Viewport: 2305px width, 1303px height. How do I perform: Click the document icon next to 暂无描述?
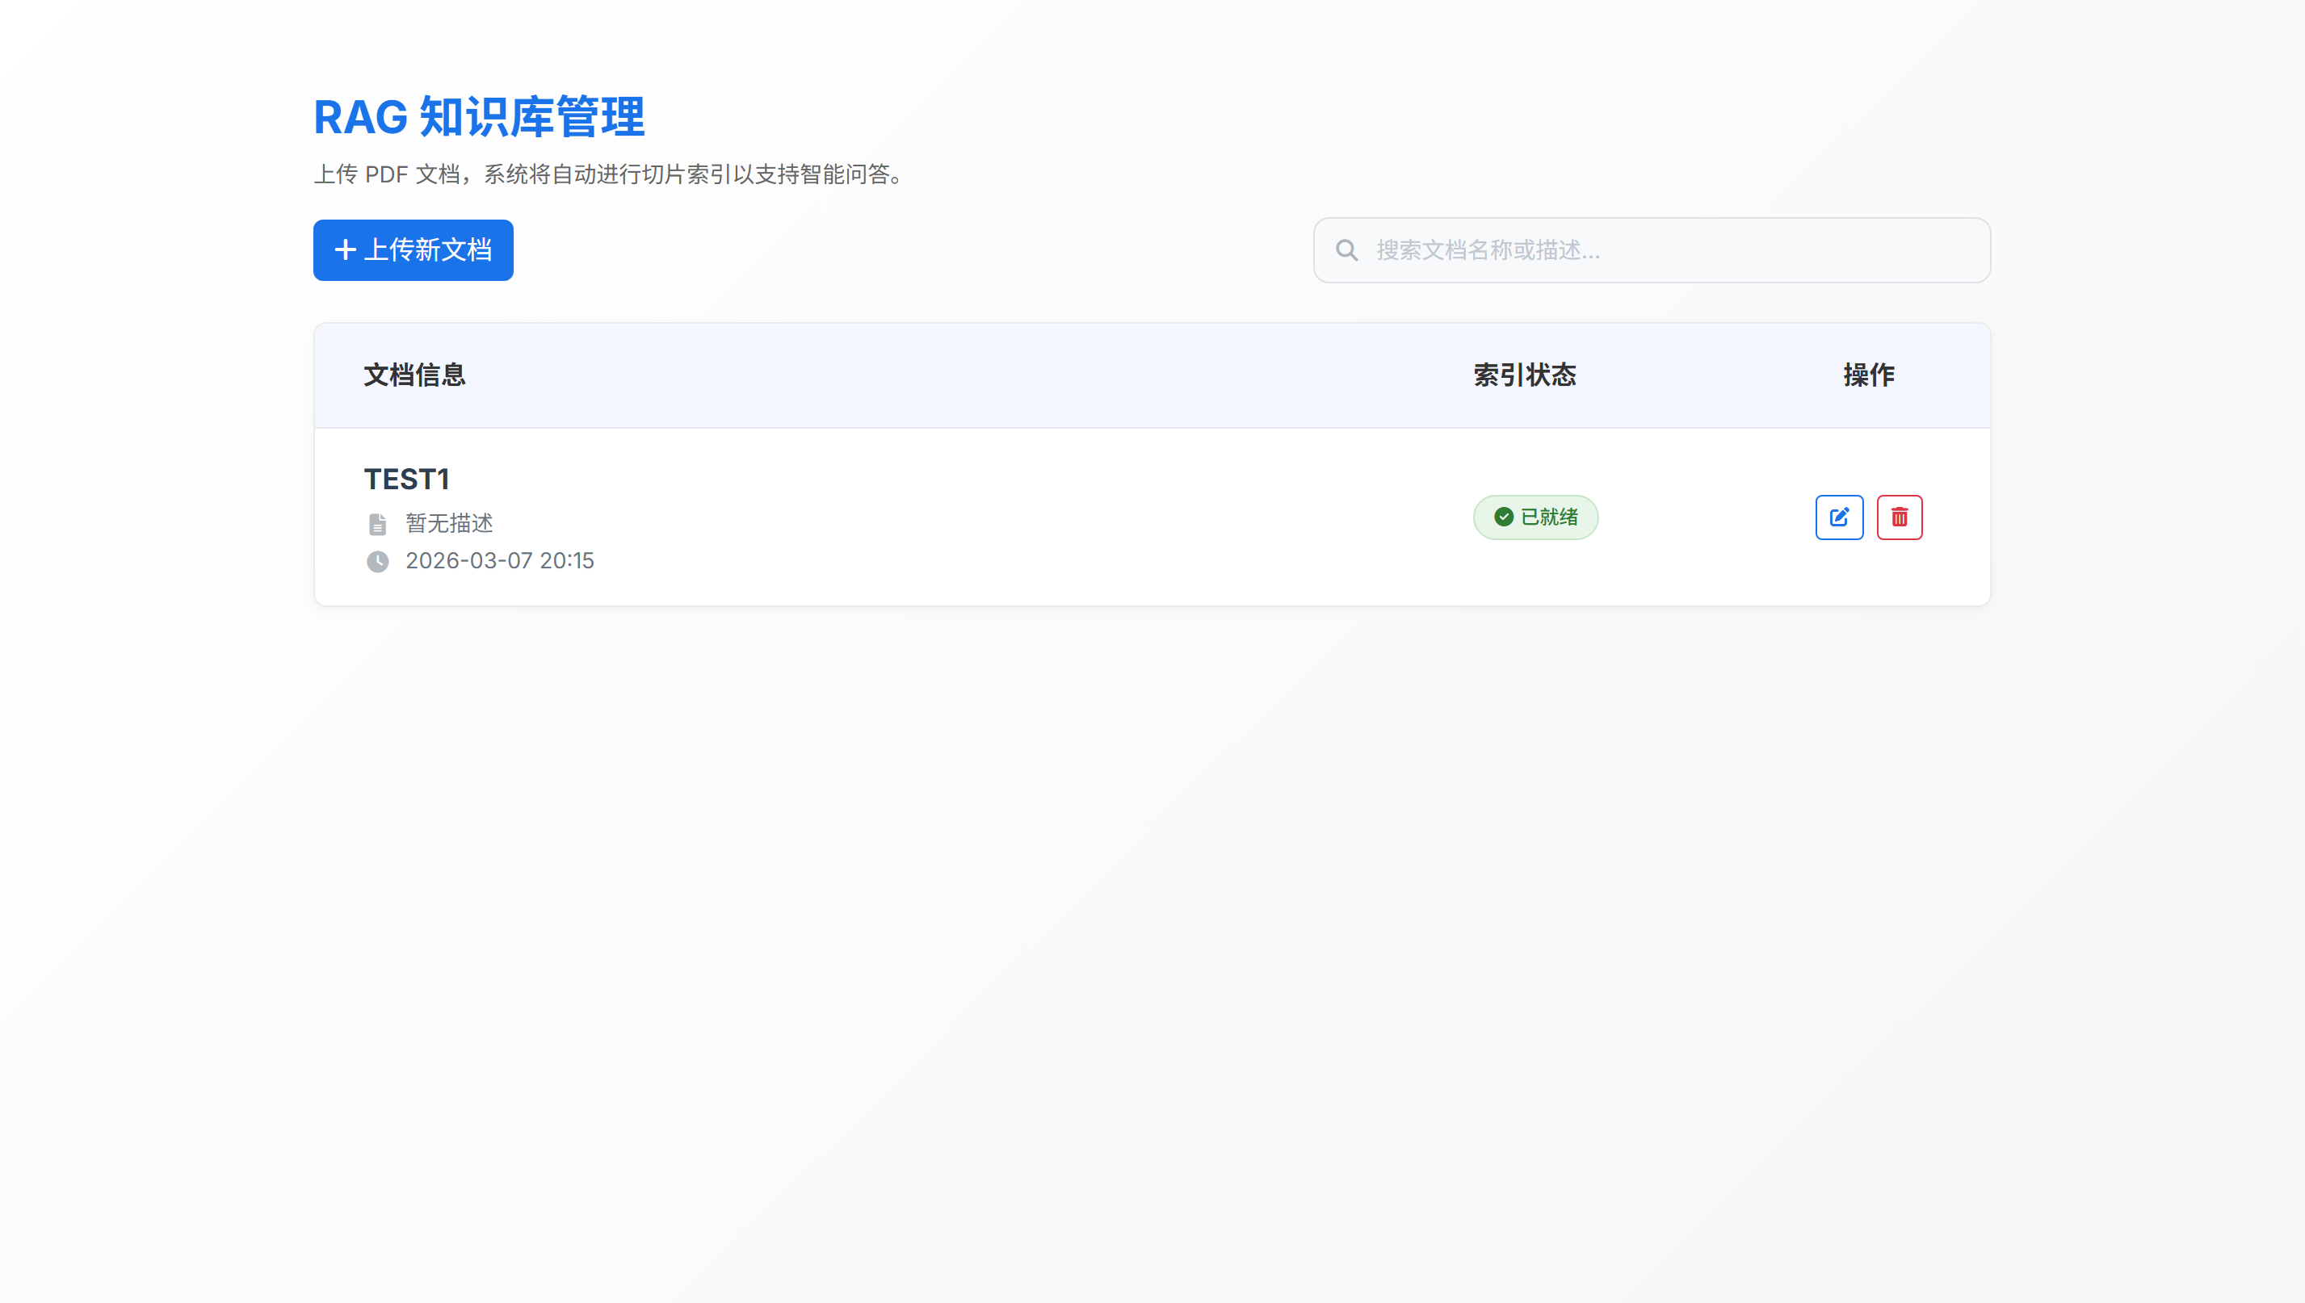pos(379,523)
